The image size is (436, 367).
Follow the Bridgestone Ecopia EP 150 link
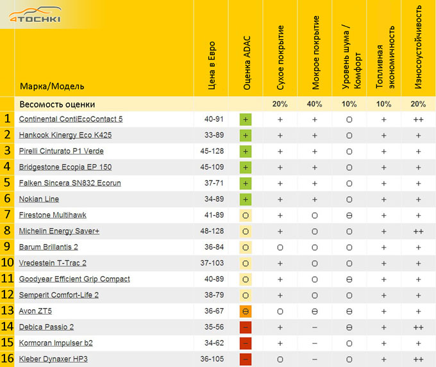pos(65,167)
